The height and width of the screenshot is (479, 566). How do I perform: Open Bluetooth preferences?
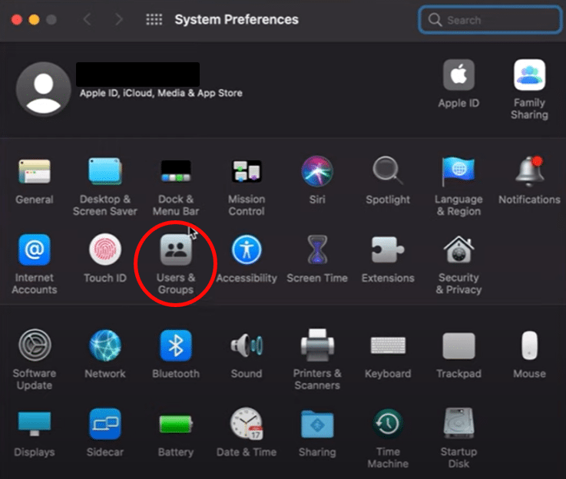(x=176, y=346)
